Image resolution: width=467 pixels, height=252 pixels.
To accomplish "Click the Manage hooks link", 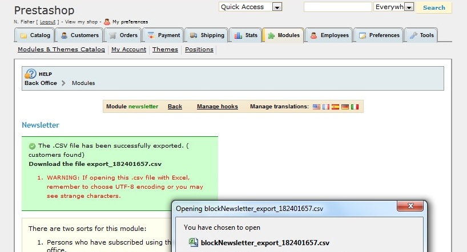I will (217, 107).
